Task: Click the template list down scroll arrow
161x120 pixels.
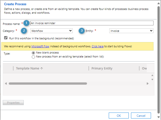Action: 152,79
